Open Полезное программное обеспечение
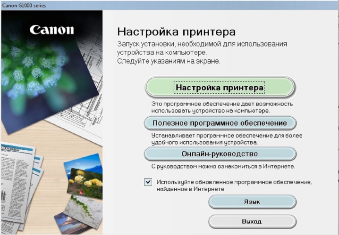 point(220,123)
